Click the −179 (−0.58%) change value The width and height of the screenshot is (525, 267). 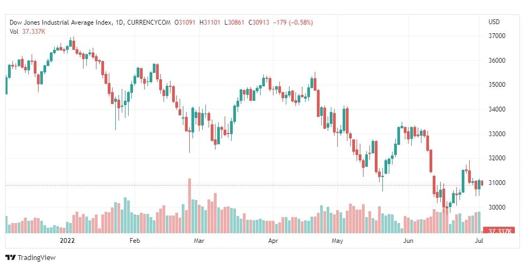click(x=293, y=22)
